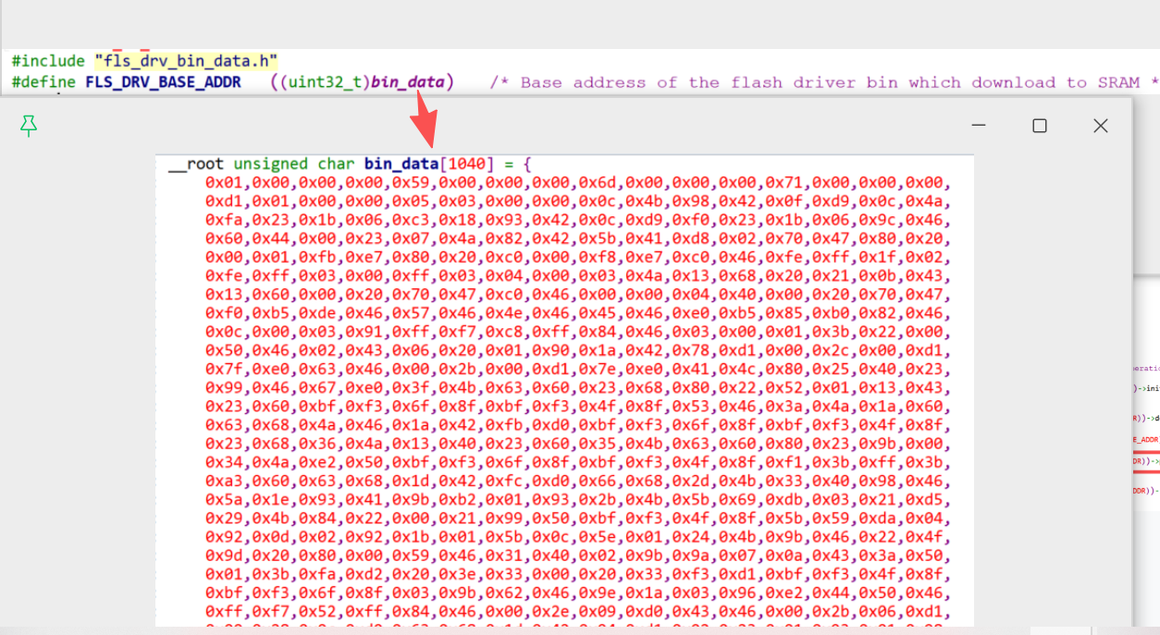
Task: Click 0x6d value in first data row
Action: [597, 182]
